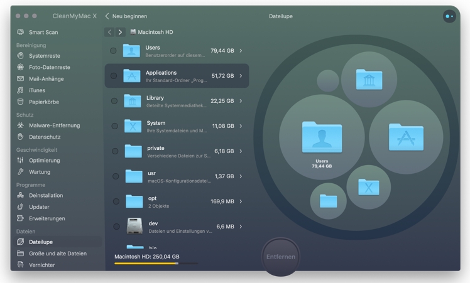Open Smart Scan from sidebar icon
This screenshot has width=470, height=283.
(21, 32)
